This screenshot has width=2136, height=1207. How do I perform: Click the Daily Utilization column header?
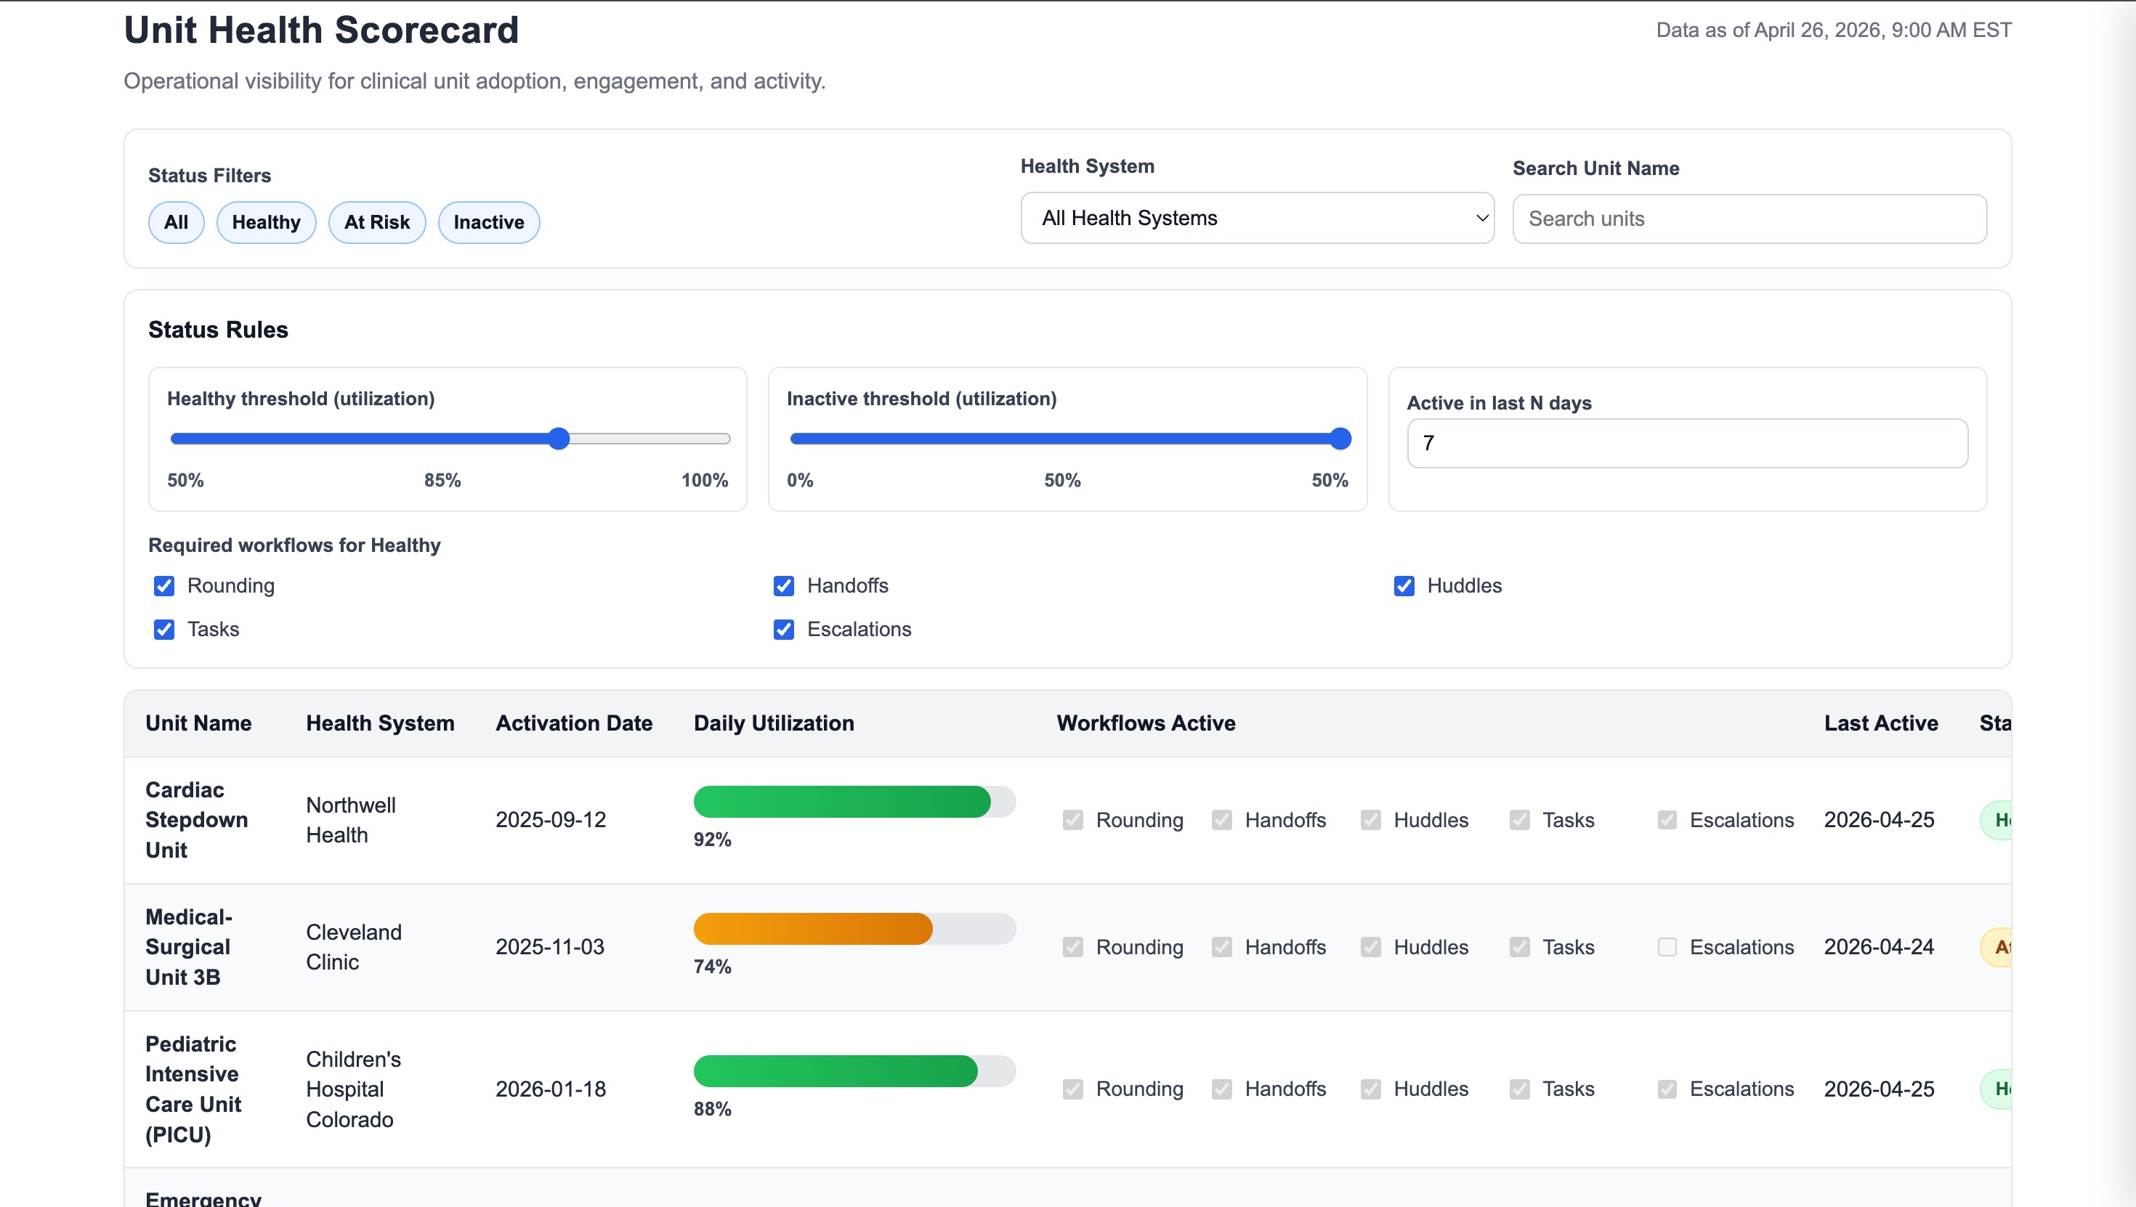(774, 723)
